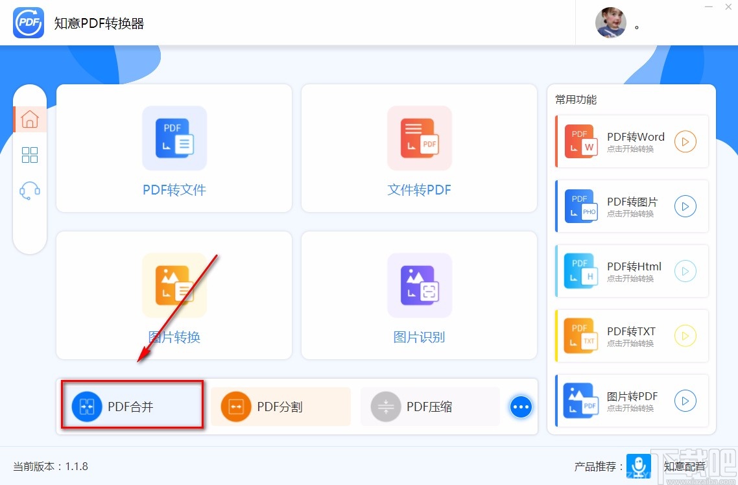
Task: Open the user avatar profile picture
Action: pyautogui.click(x=610, y=23)
